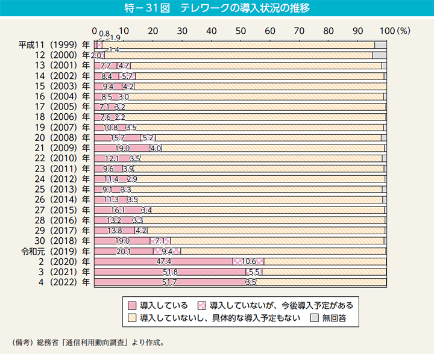Click the 10.8 value in the 2007 bar
Screen dimensions: 434x354
pyautogui.click(x=111, y=128)
